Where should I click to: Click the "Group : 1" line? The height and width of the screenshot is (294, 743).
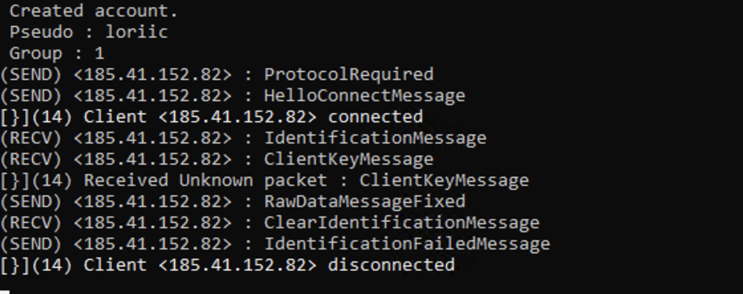click(x=57, y=54)
